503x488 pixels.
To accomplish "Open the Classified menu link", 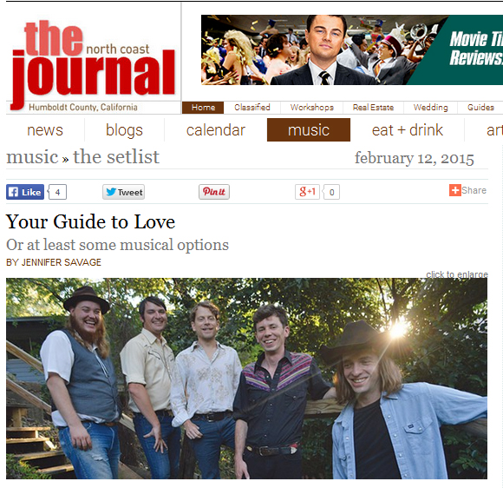I will 252,108.
